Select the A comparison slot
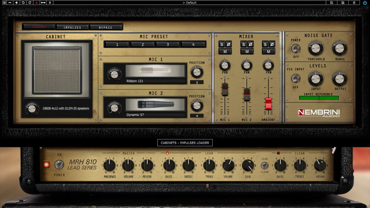This screenshot has height=208, width=370. (x=36, y=3)
